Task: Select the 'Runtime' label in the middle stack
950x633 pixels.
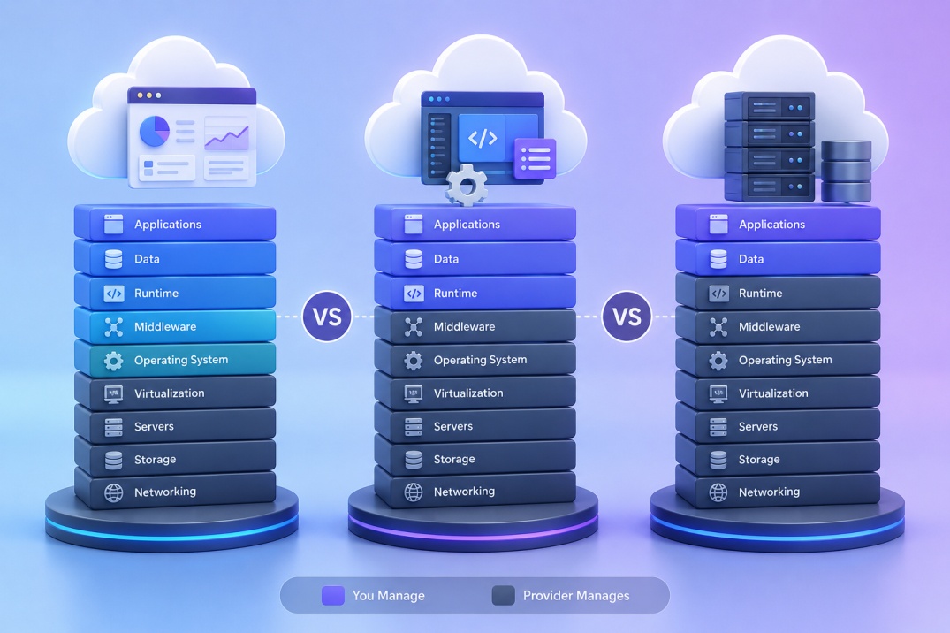Action: click(456, 294)
